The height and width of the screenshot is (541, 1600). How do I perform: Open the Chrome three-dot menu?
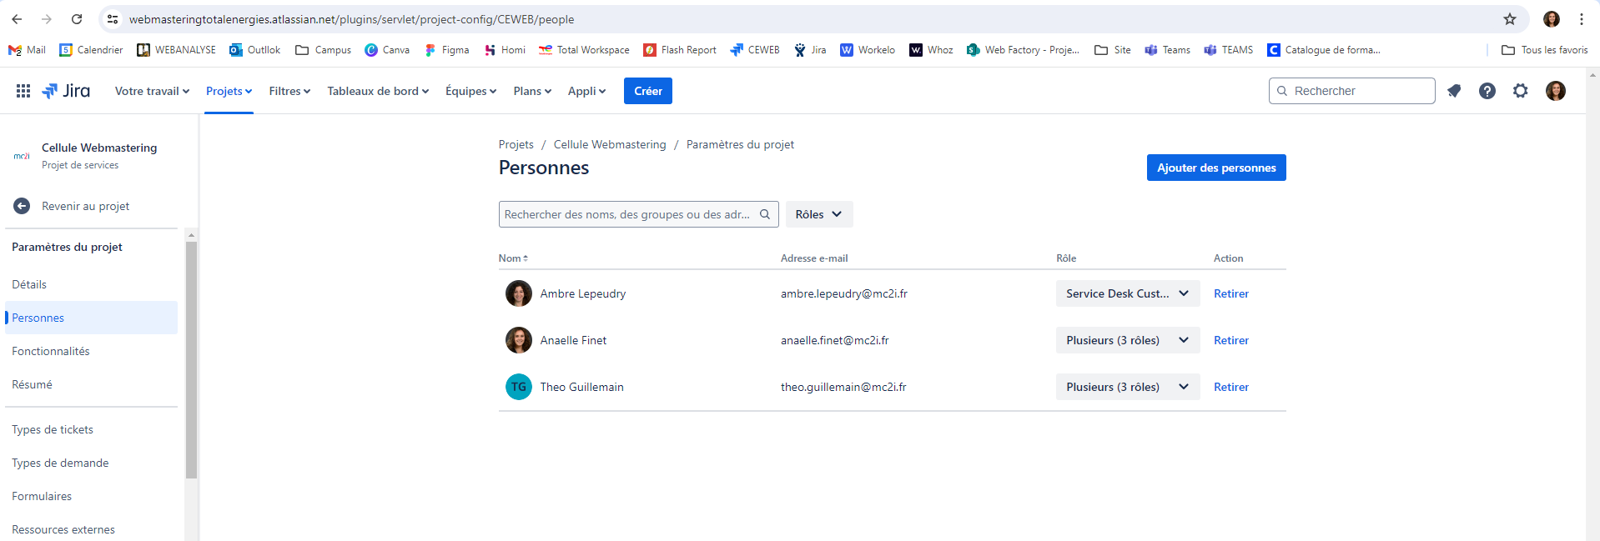click(x=1582, y=19)
